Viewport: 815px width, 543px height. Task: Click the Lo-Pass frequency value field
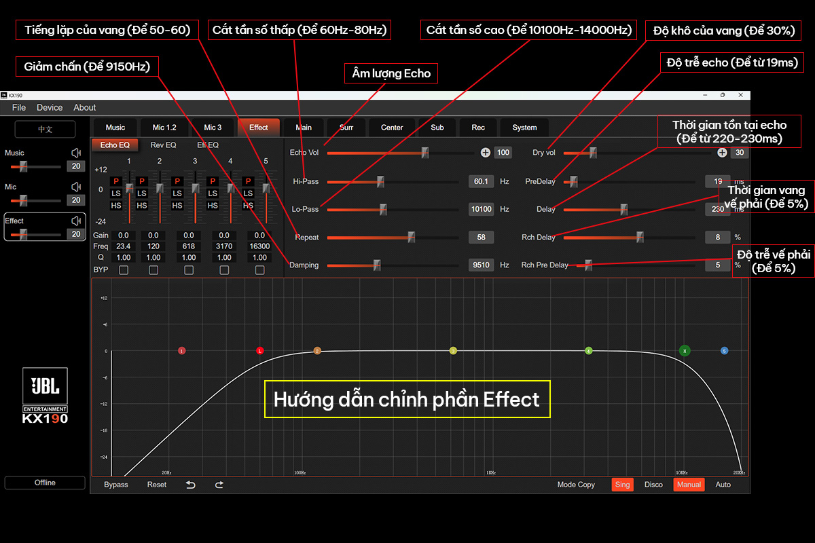(481, 210)
